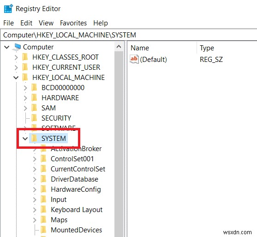Click the HKEY_LOCAL_MACHINE folder icon
257x237 pixels.
point(25,78)
